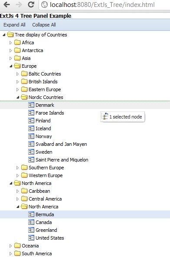Click the Oceania label
This screenshot has height=257, width=170.
click(x=30, y=246)
